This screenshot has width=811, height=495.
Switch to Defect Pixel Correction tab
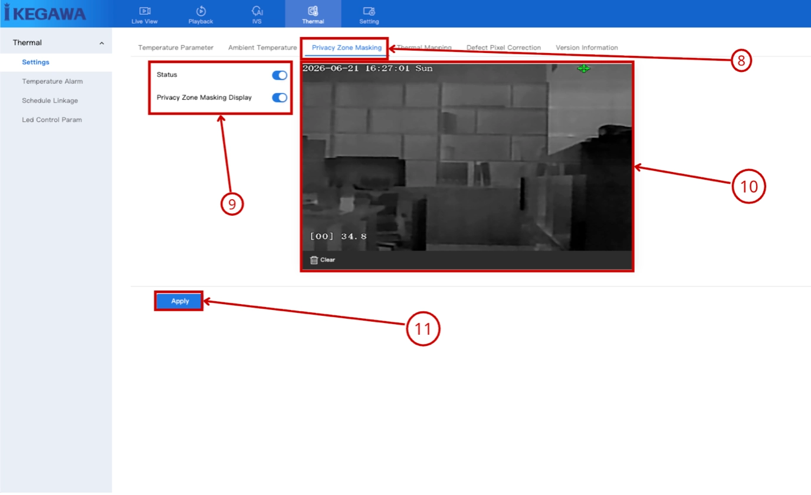504,48
